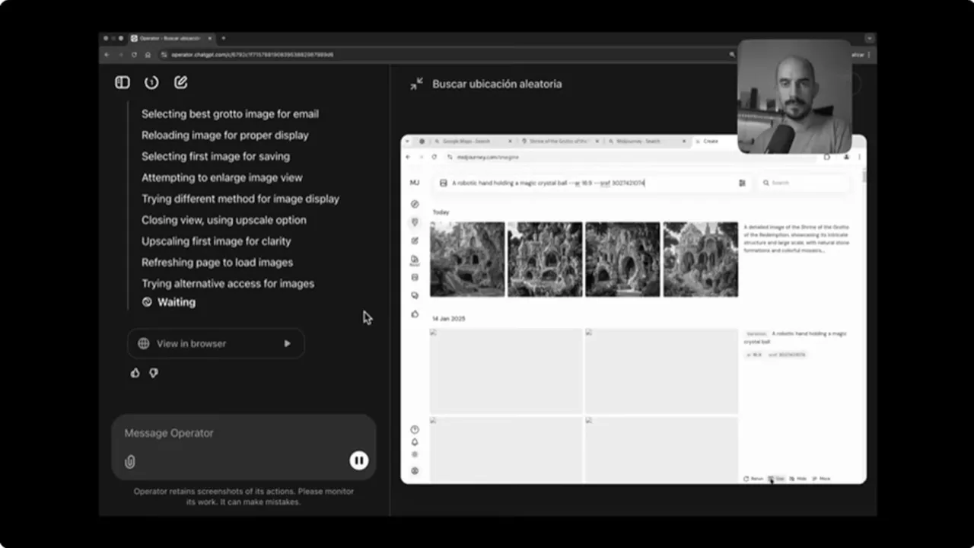Open the task history clock icon
Screen dimensions: 974x548
pos(151,82)
